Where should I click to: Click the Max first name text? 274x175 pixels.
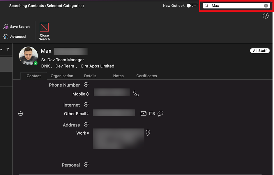point(46,51)
